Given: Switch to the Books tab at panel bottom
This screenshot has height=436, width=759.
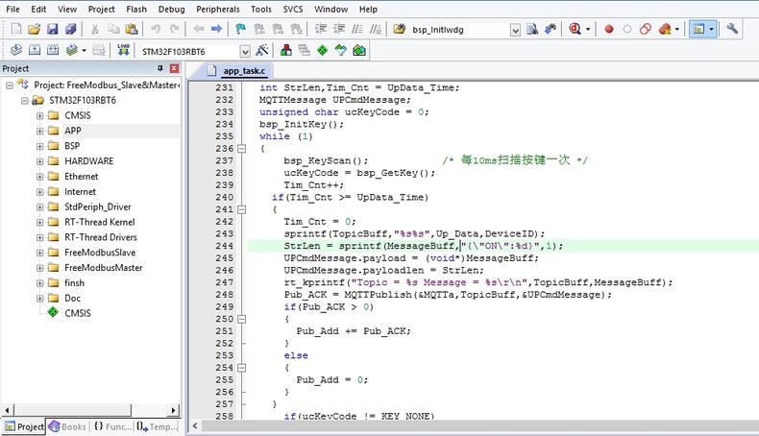Looking at the screenshot, I should pyautogui.click(x=68, y=426).
